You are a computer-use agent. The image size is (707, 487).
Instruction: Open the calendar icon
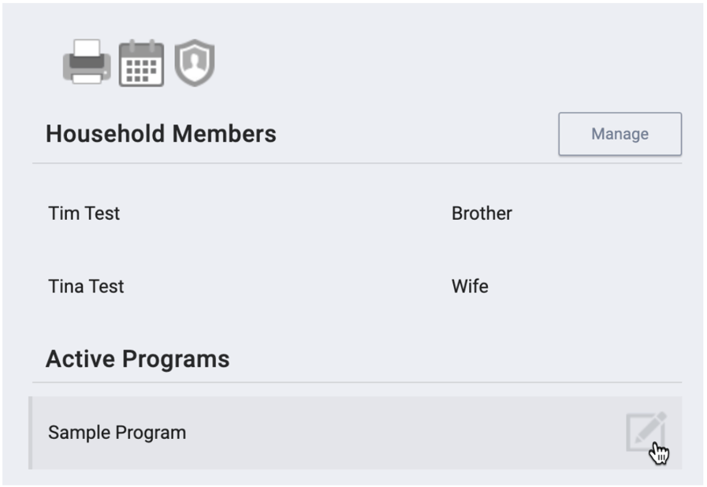pyautogui.click(x=141, y=63)
